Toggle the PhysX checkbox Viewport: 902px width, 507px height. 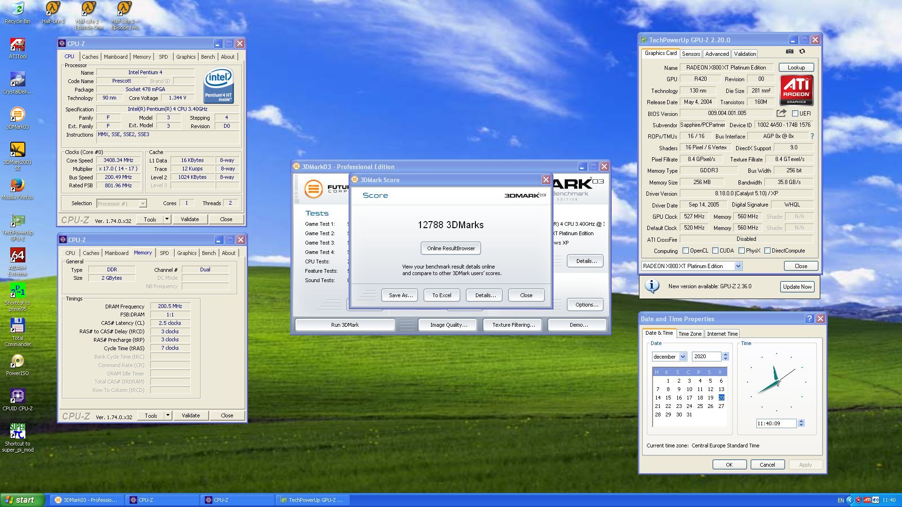click(741, 251)
